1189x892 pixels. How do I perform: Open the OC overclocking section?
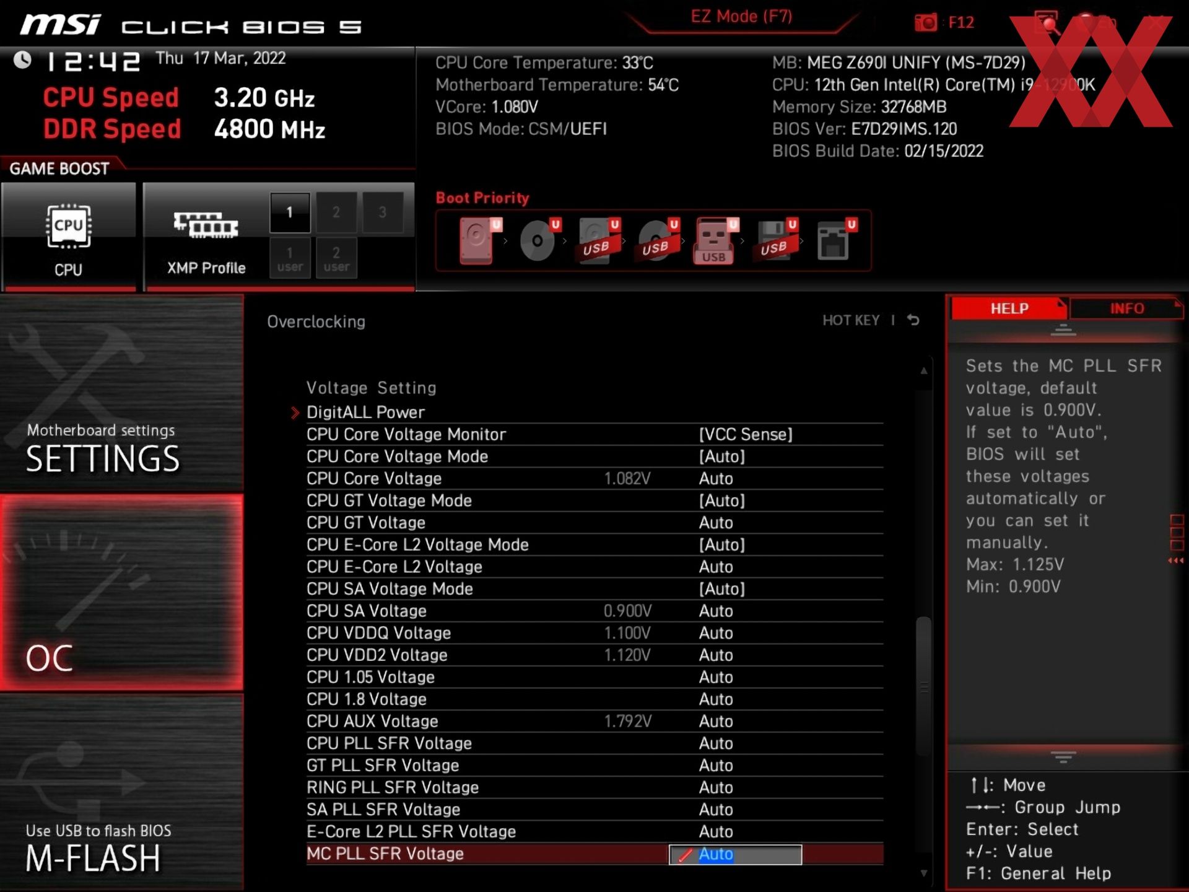[121, 592]
